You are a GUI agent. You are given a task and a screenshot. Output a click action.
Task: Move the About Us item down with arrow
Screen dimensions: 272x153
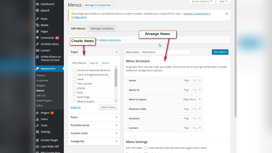[197, 90]
